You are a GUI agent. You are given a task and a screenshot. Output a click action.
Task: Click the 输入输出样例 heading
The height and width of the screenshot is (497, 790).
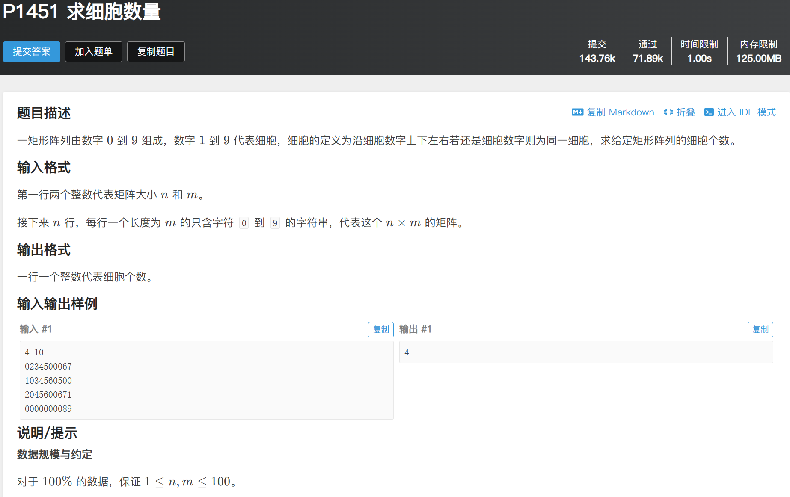click(x=57, y=304)
